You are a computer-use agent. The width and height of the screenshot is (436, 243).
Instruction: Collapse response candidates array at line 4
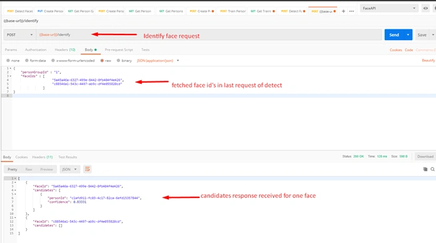click(15, 190)
